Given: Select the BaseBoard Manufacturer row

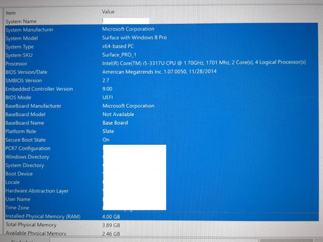Looking at the screenshot, I should 161,106.
